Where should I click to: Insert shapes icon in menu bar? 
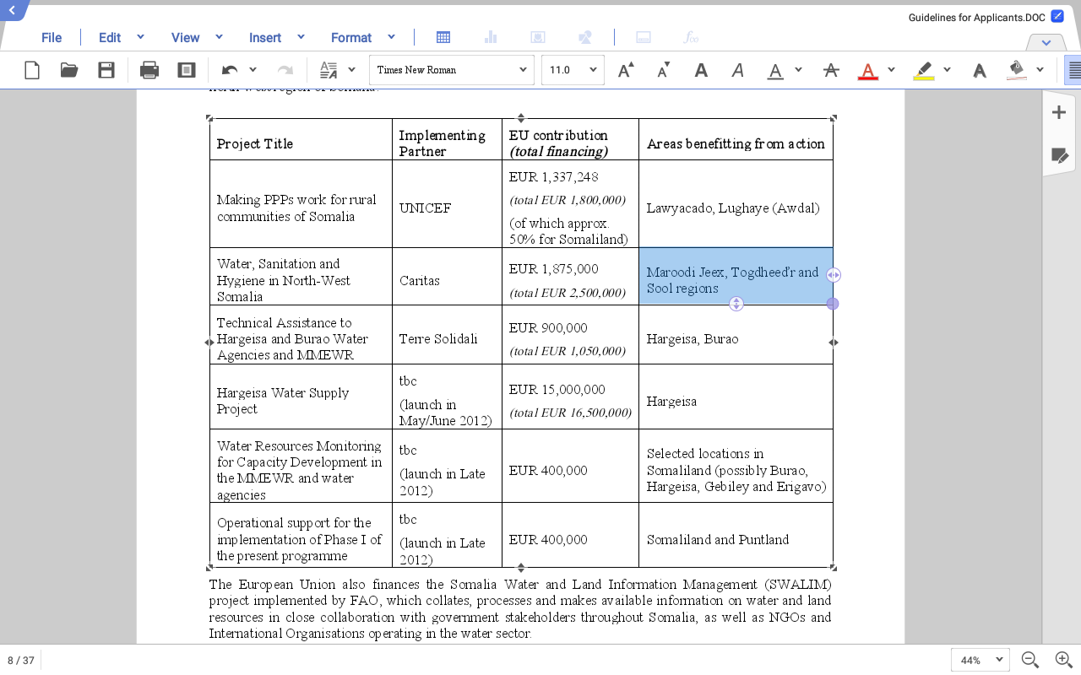(584, 37)
